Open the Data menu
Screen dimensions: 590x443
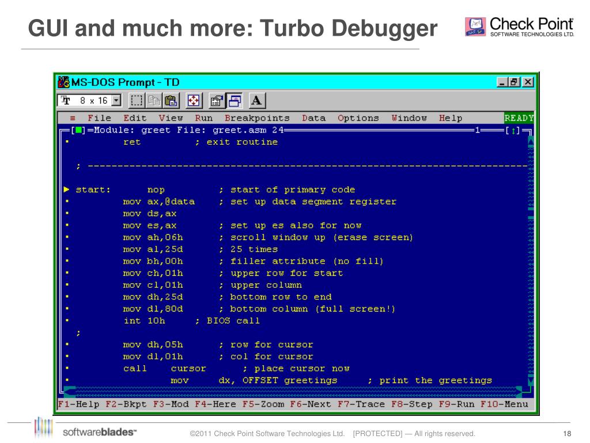[x=314, y=118]
